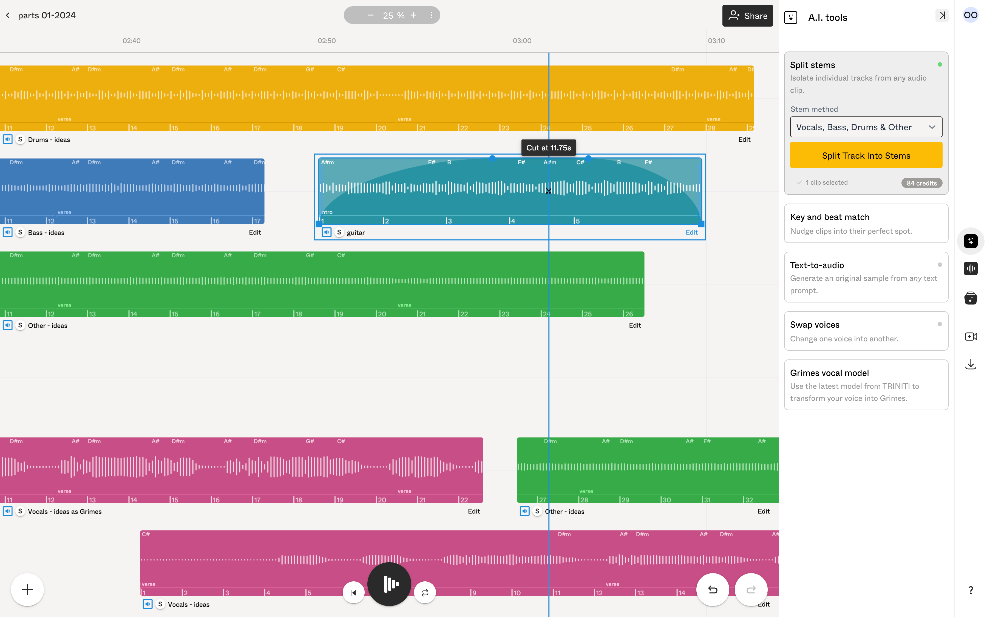Click the download icon in right sidebar

click(x=970, y=364)
